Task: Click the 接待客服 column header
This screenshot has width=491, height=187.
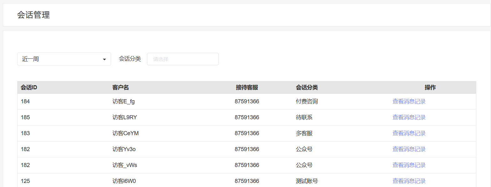Action: 247,87
